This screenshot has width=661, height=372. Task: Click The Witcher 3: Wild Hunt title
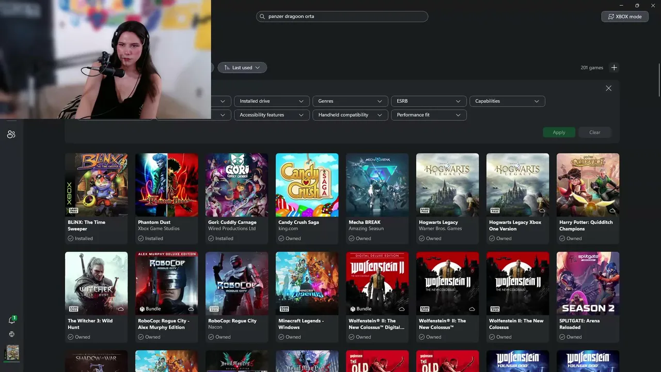[90, 324]
